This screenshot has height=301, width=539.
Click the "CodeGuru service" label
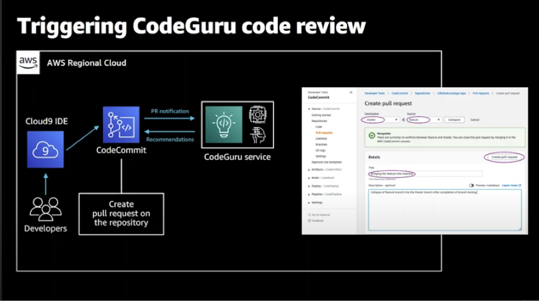[x=237, y=157]
